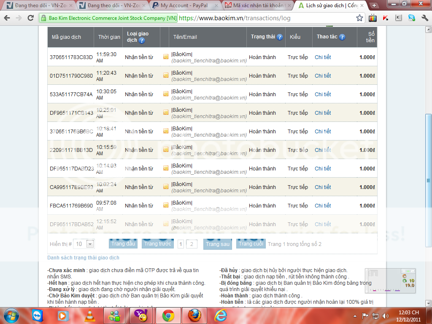The width and height of the screenshot is (432, 324).
Task: Open Chi tiết for transaction 3706511783C83D
Action: click(x=323, y=57)
